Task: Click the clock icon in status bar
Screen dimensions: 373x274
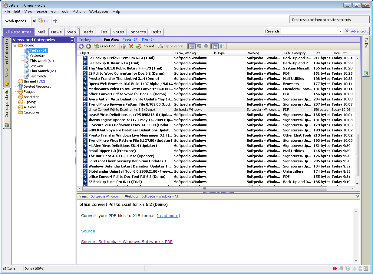Action: point(366,269)
